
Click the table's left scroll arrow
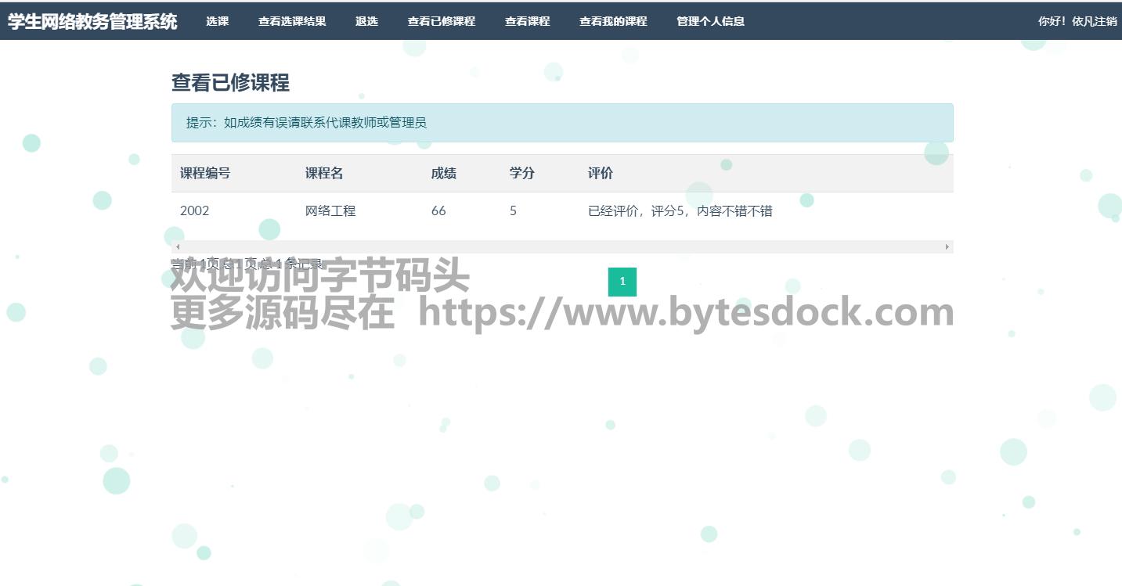pyautogui.click(x=178, y=247)
